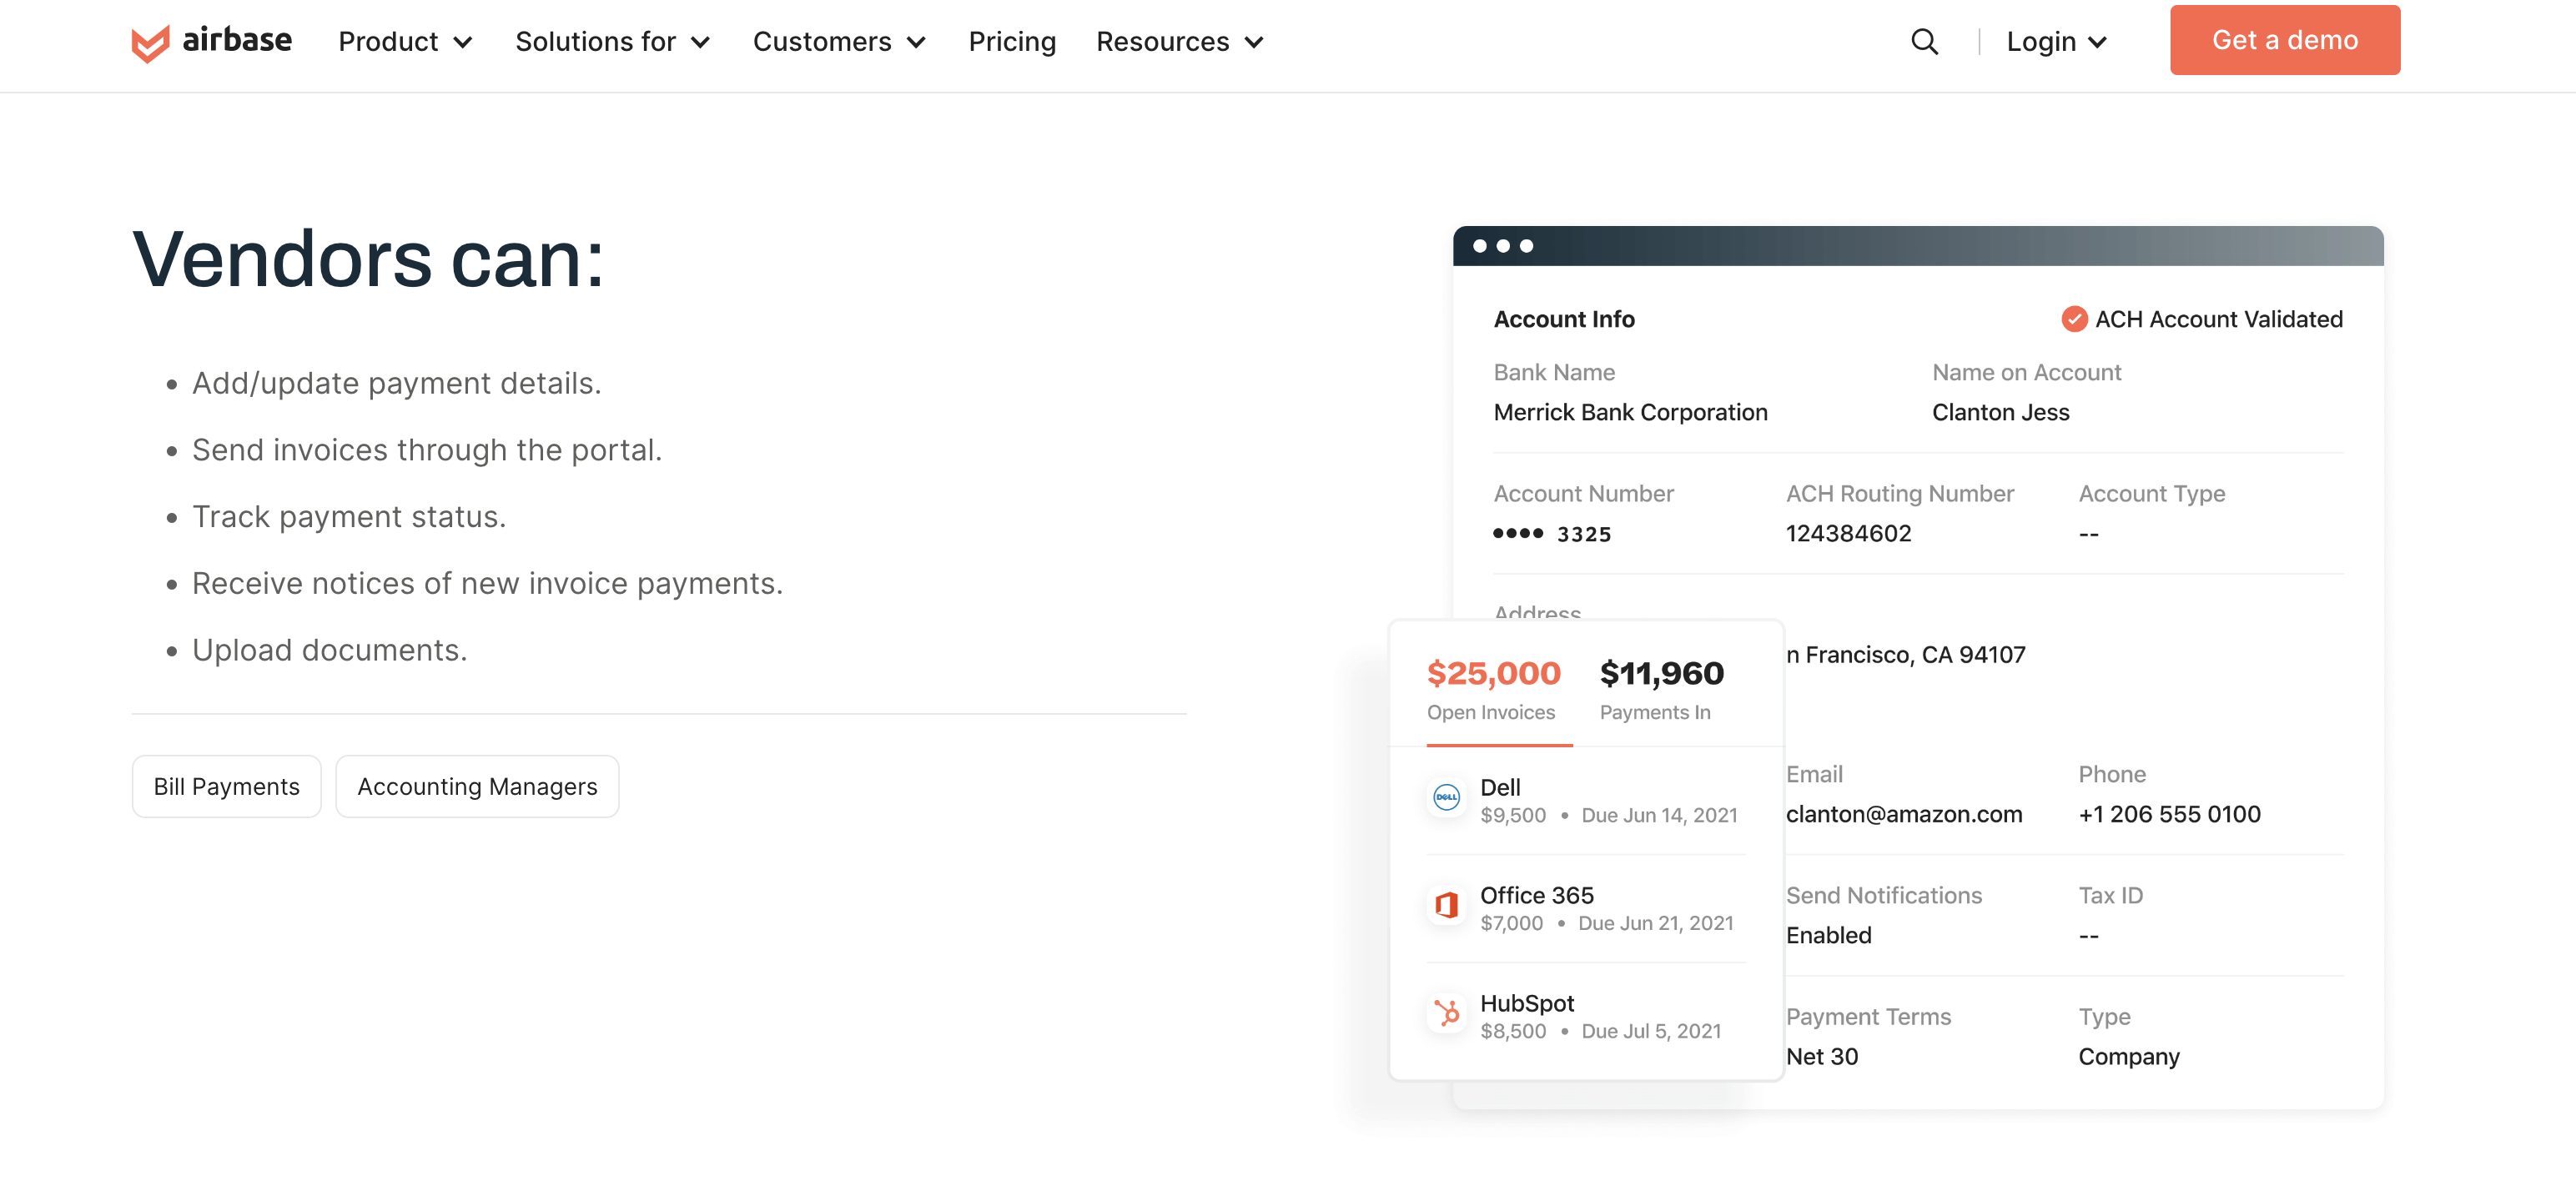
Task: Click the HubSpot logo icon
Action: point(1446,1013)
